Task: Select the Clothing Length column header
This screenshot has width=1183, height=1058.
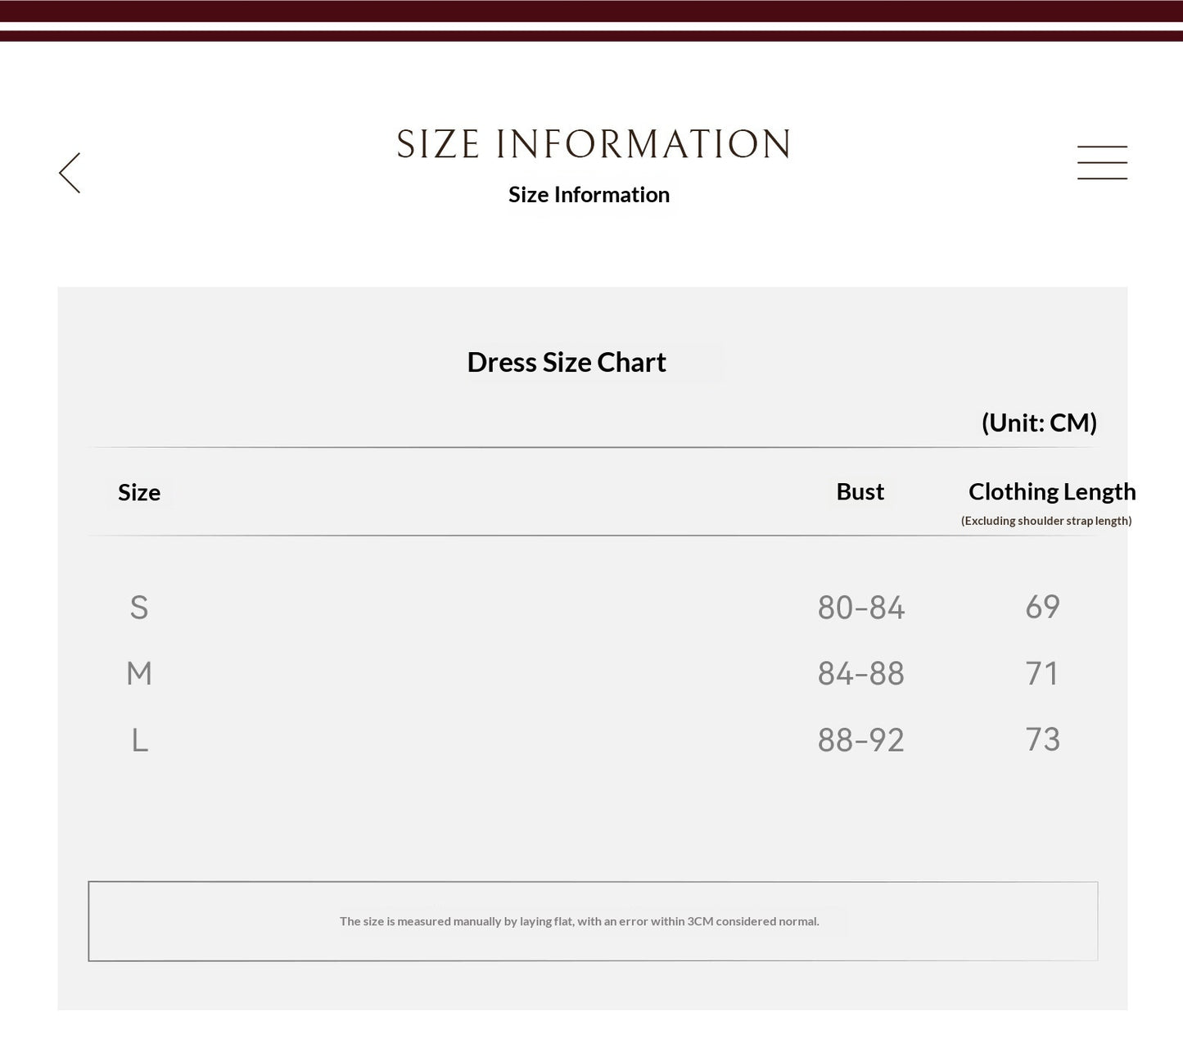Action: pos(1052,491)
